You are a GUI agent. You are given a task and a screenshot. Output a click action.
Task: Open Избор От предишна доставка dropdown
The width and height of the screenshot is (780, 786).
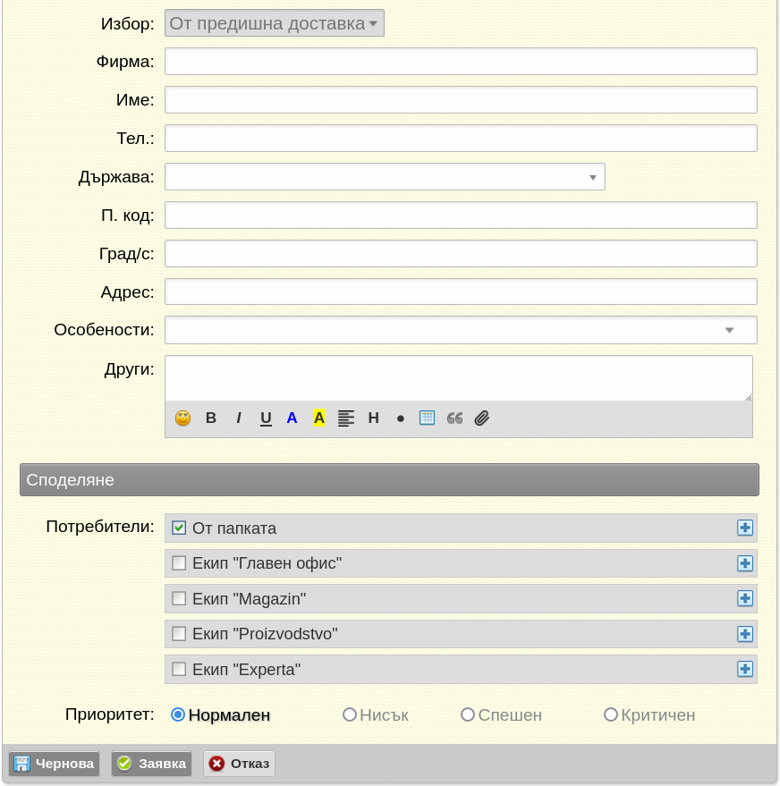[x=275, y=23]
